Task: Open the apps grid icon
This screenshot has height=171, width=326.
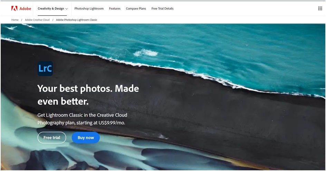Action: pos(320,8)
